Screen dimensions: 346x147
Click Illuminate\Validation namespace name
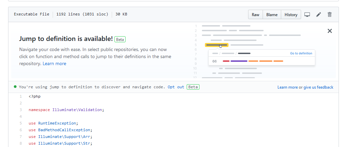77,110
